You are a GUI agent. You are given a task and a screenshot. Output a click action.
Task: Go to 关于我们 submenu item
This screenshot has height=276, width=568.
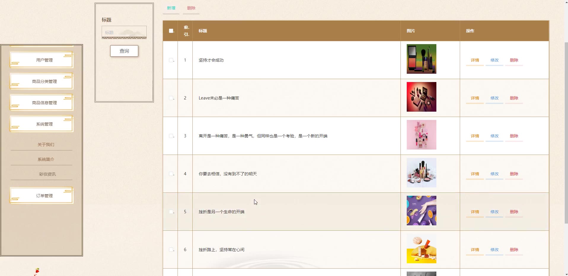[x=46, y=145]
